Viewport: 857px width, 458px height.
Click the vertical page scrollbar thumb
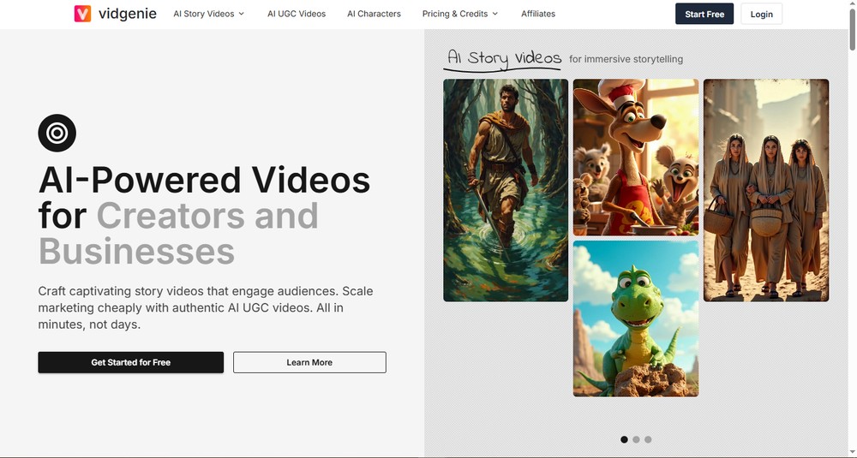851,30
